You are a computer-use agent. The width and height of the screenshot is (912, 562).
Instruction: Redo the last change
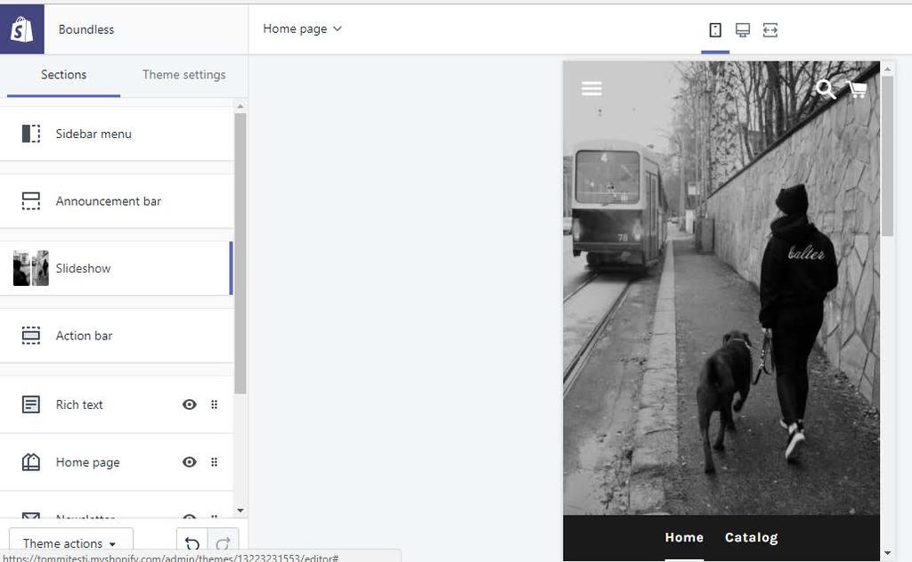pos(223,543)
